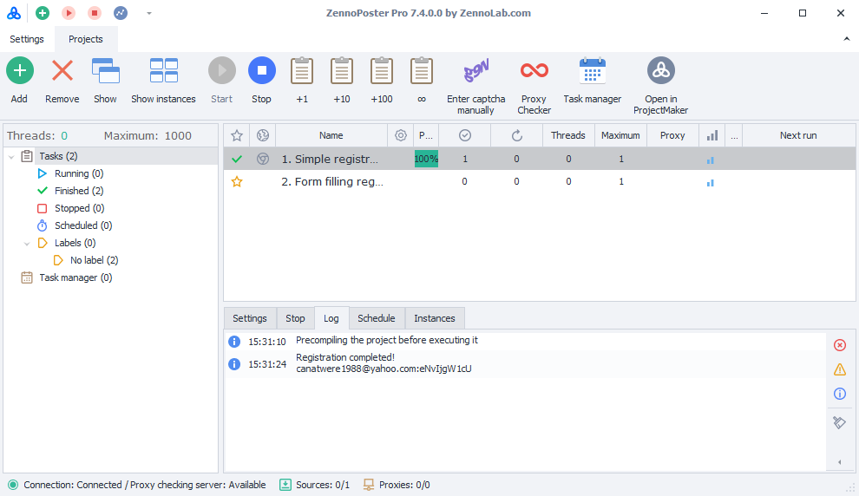Switch to the Settings ribbon tab
Image resolution: width=859 pixels, height=496 pixels.
tap(27, 39)
